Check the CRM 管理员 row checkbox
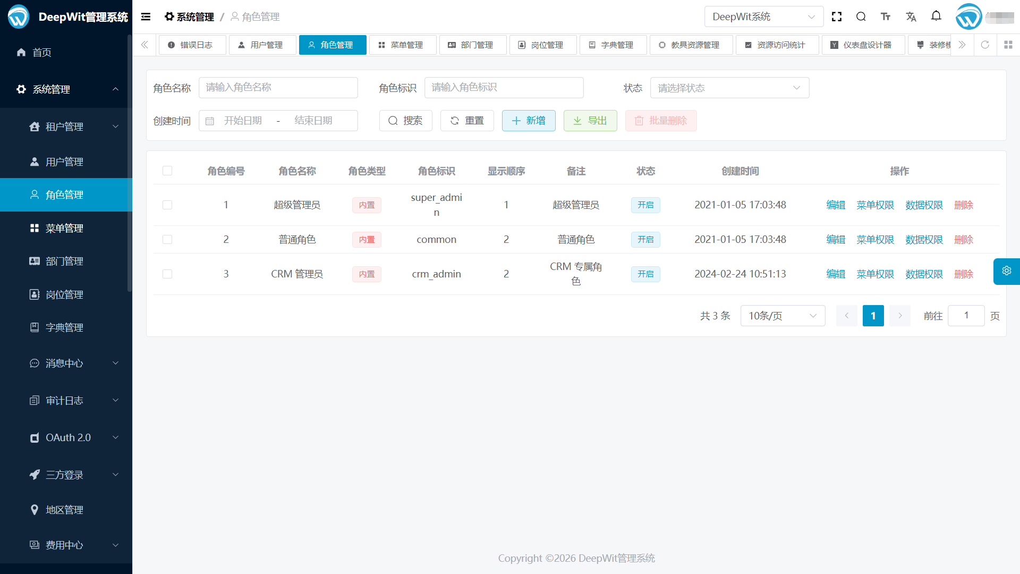The image size is (1020, 574). (x=167, y=274)
